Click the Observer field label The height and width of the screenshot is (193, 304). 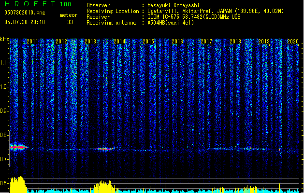(x=98, y=5)
